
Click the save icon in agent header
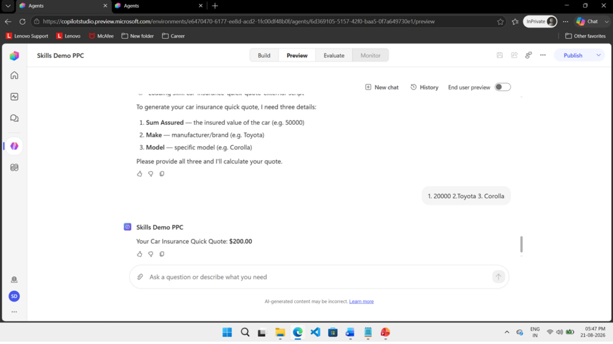(500, 56)
